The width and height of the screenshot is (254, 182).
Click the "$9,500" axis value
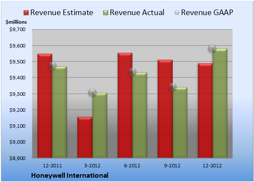point(17,62)
